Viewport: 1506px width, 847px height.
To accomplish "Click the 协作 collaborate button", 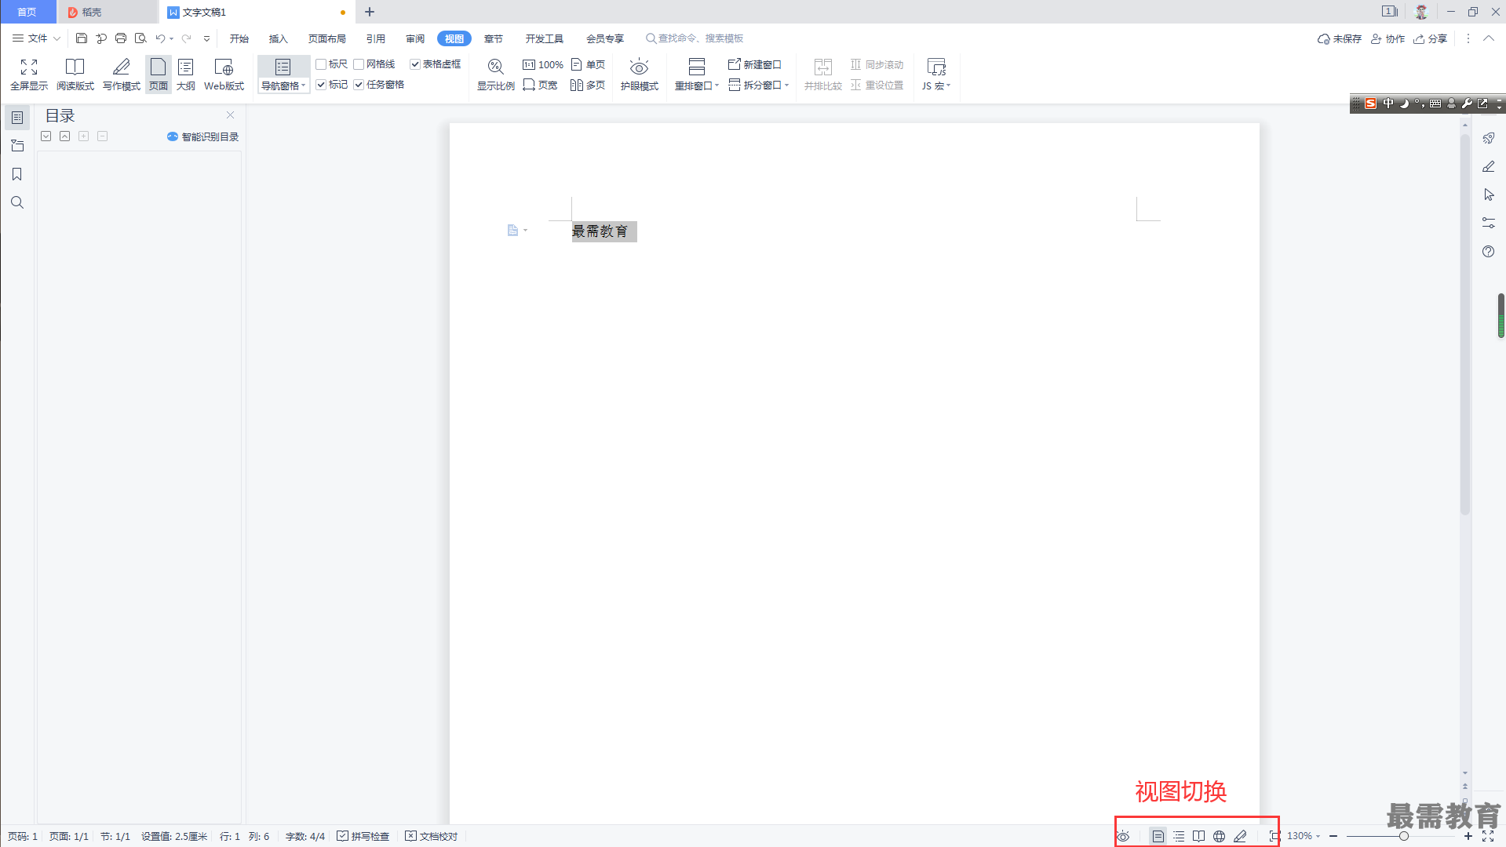I will pyautogui.click(x=1388, y=38).
